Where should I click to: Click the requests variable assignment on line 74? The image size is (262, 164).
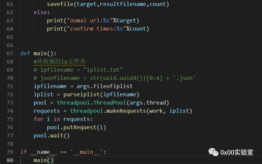(47, 111)
